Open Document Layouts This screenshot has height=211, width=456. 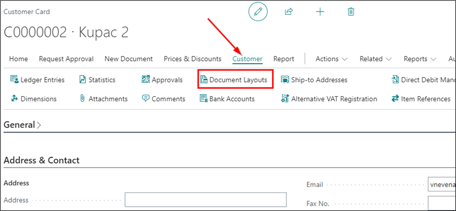tap(234, 79)
